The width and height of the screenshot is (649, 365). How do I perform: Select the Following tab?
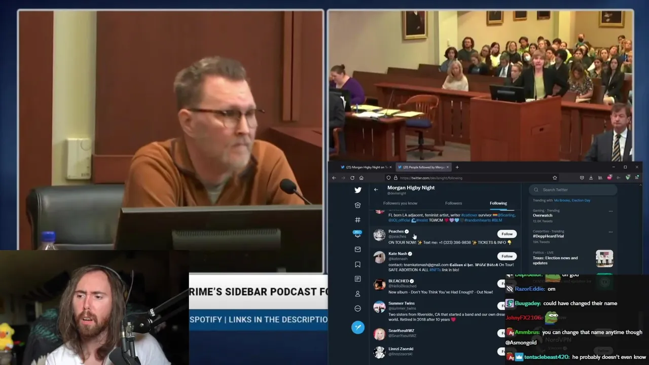pyautogui.click(x=498, y=203)
